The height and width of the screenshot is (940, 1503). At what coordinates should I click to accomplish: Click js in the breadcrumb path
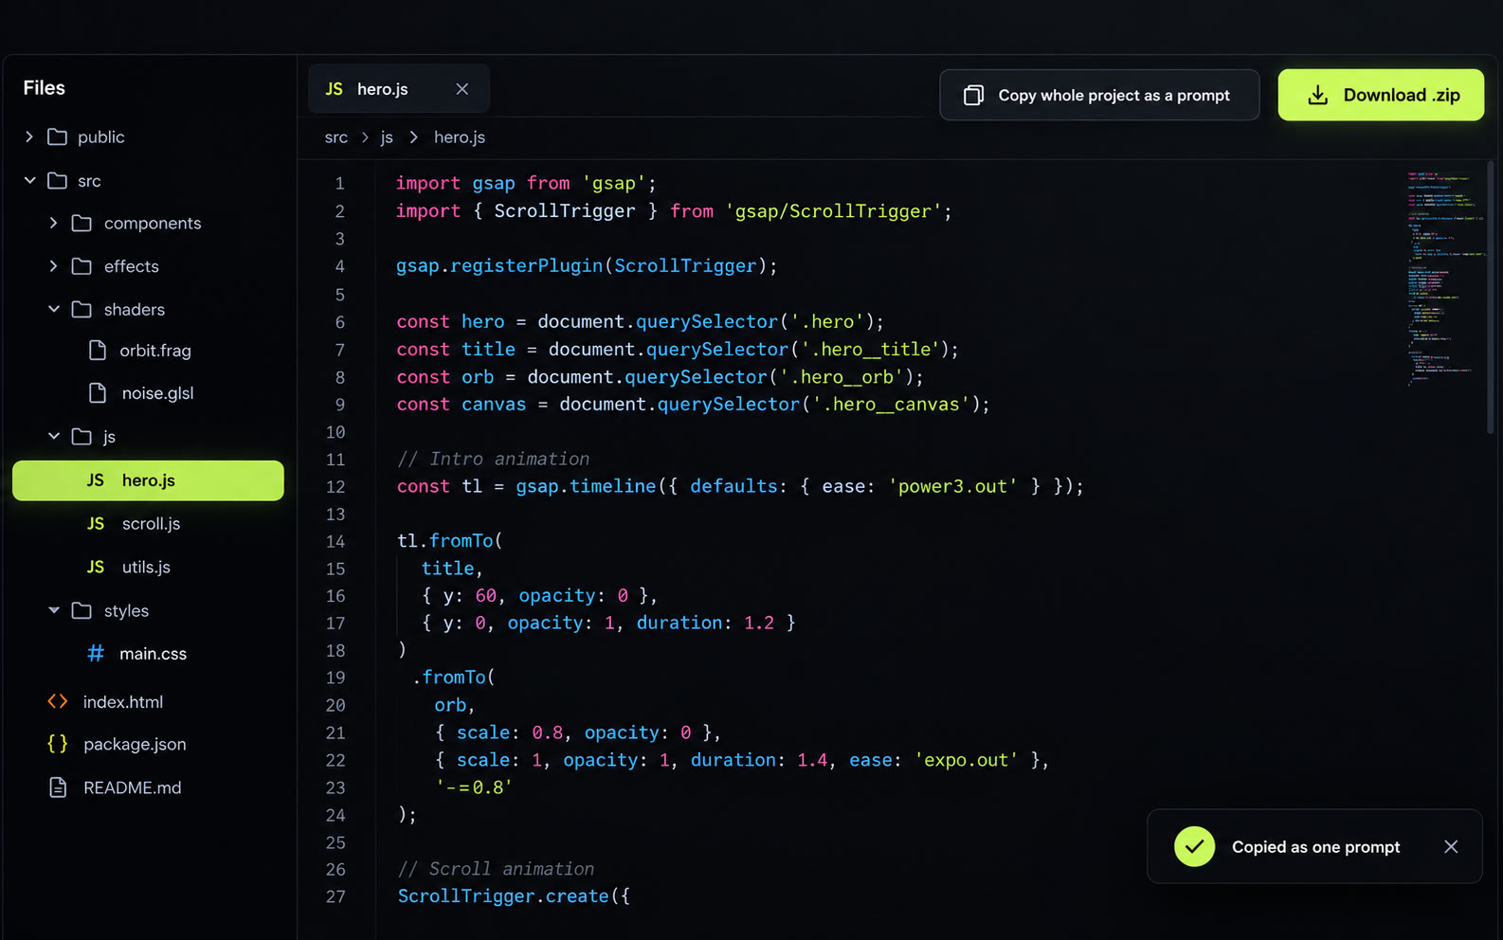[387, 137]
